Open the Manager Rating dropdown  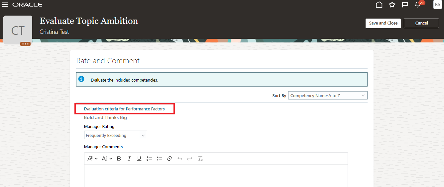click(x=115, y=135)
